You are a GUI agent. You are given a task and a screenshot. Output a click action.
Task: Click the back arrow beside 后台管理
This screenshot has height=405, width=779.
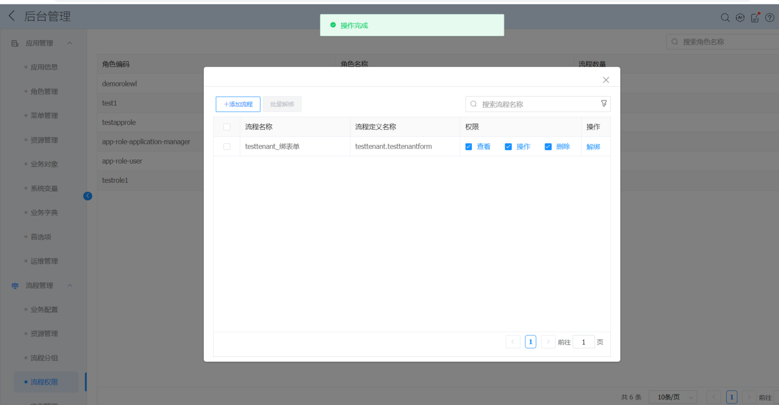[12, 16]
